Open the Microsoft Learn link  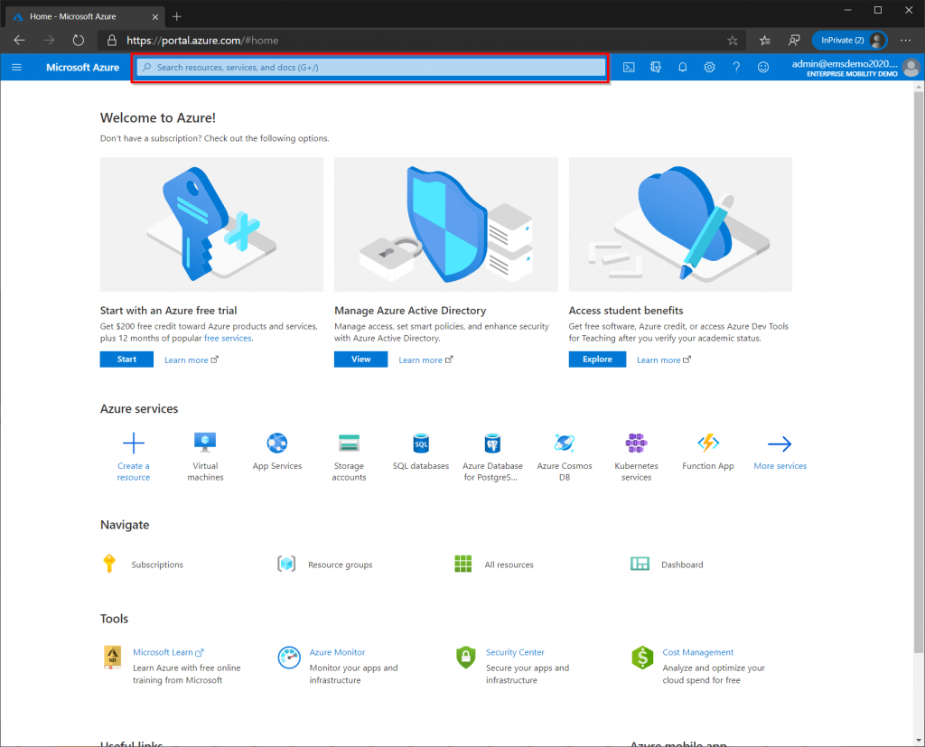point(167,652)
